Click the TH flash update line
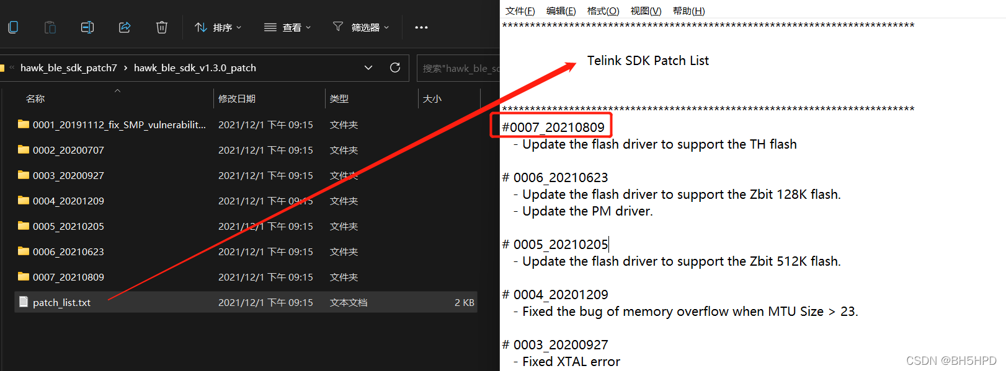The height and width of the screenshot is (371, 1006). 655,144
